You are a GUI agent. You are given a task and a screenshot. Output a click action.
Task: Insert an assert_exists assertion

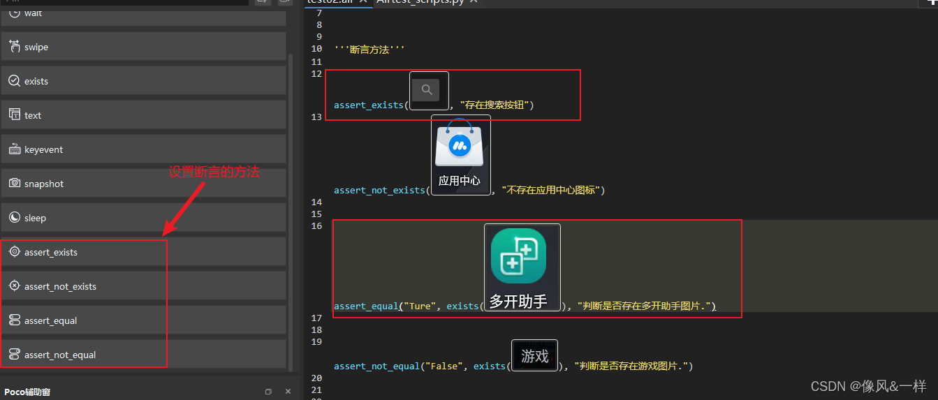pyautogui.click(x=143, y=252)
